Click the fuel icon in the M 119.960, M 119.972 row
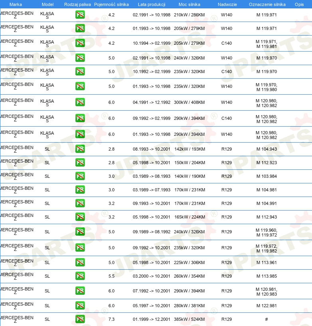 coord(80,232)
